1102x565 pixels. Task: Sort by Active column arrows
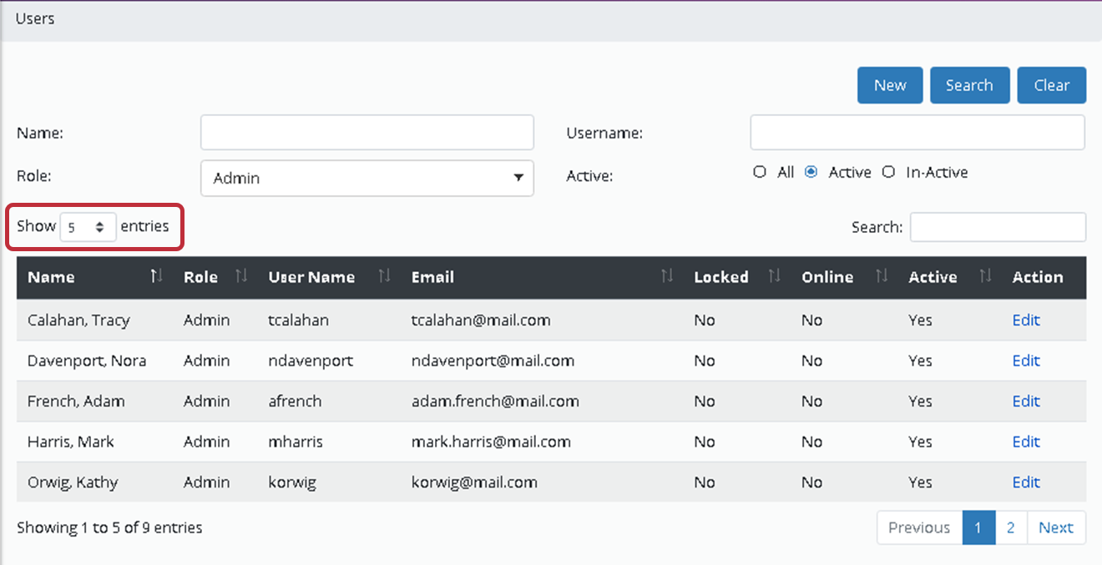point(985,276)
